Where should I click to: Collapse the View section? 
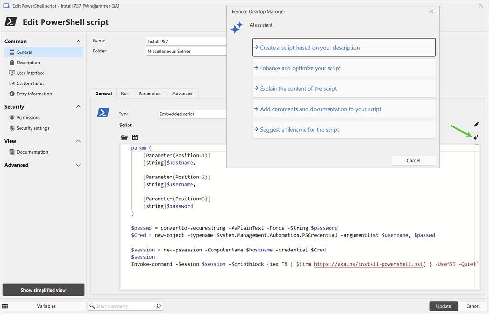[78, 141]
